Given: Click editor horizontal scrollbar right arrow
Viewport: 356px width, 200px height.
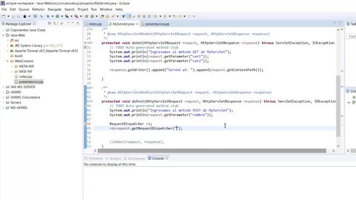Looking at the screenshot, I should [x=333, y=151].
